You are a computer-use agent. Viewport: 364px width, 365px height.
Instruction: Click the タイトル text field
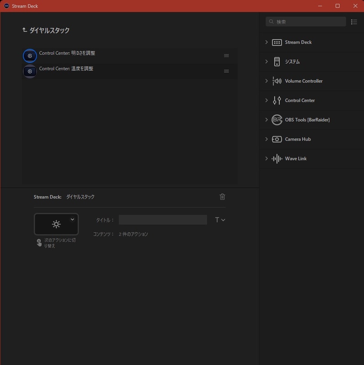pyautogui.click(x=163, y=220)
